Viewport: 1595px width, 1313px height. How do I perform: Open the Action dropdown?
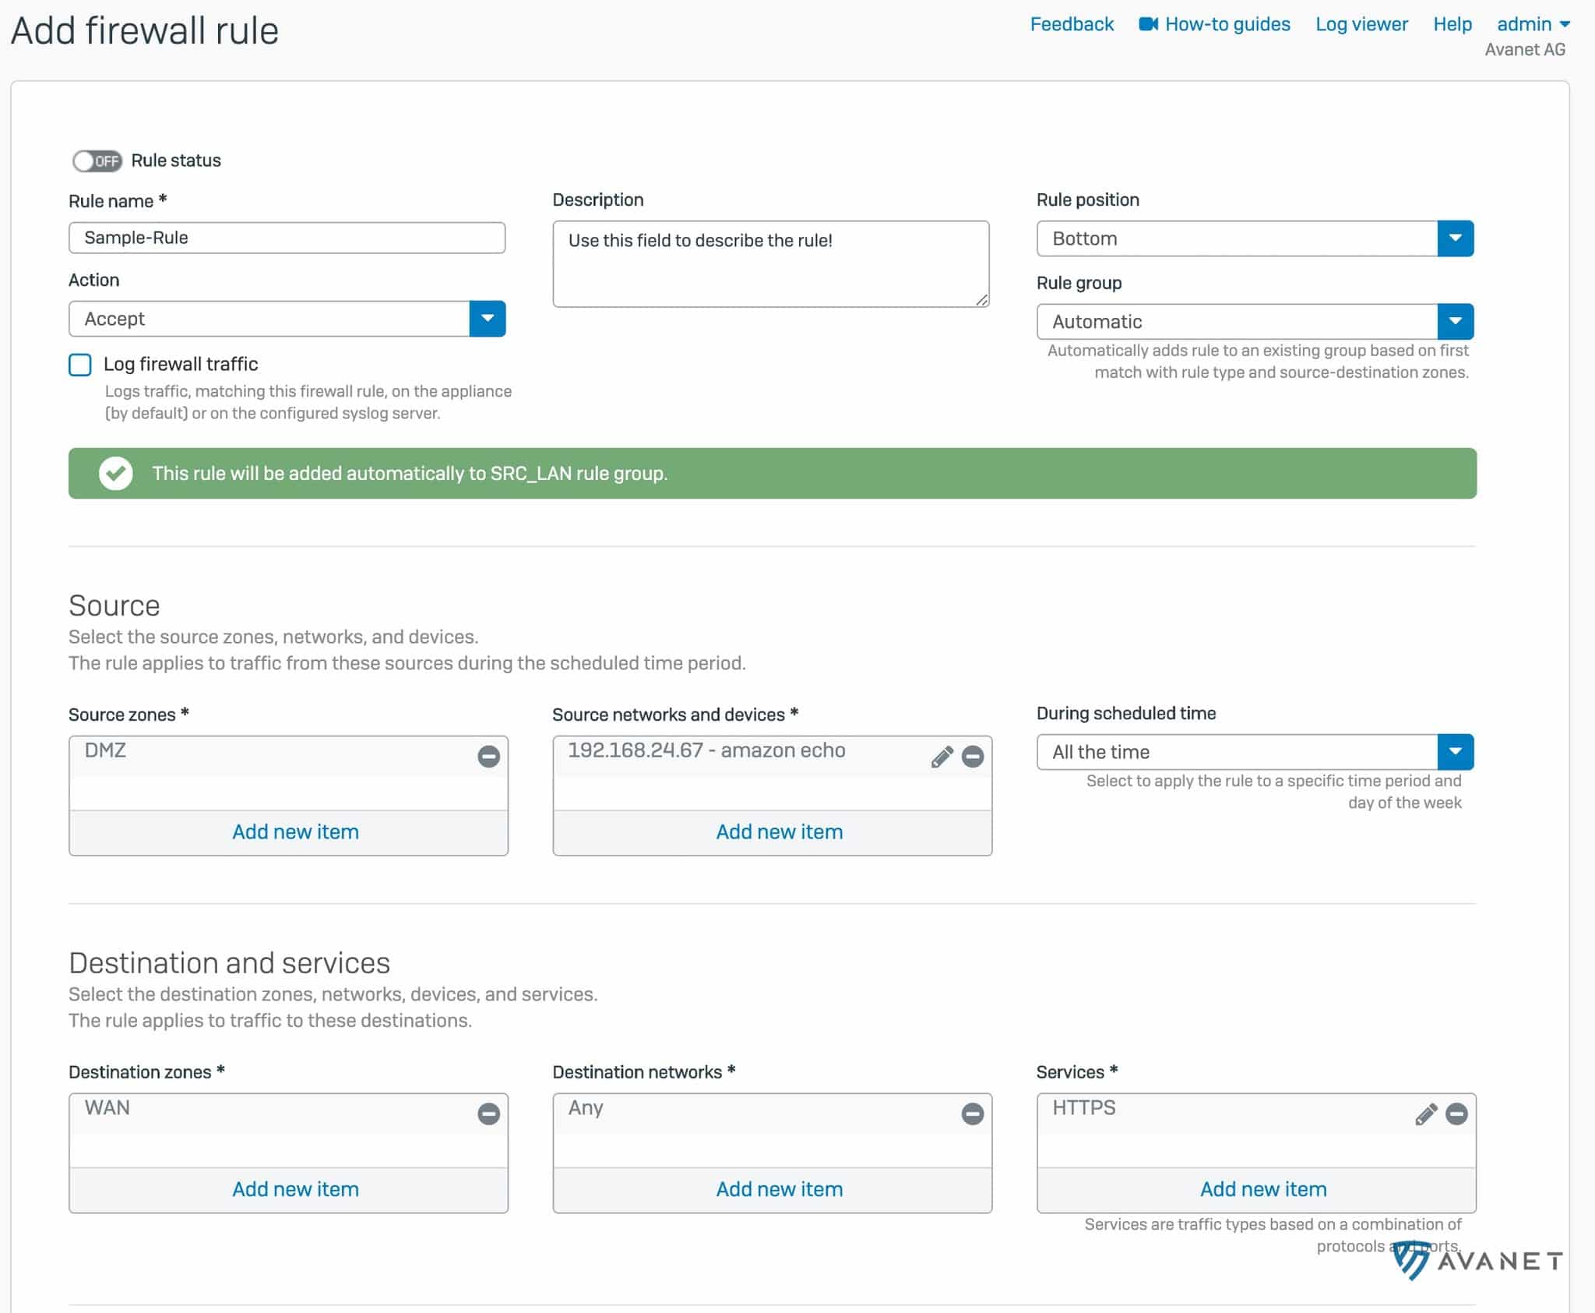(x=487, y=319)
